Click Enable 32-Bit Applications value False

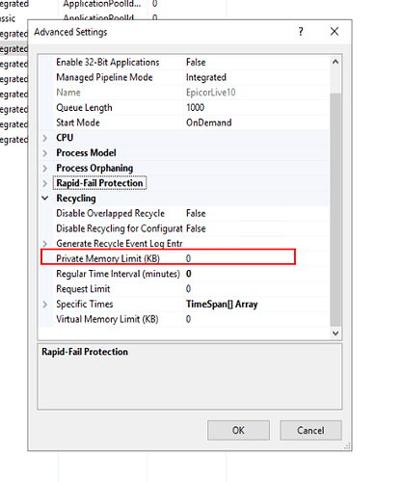[196, 63]
